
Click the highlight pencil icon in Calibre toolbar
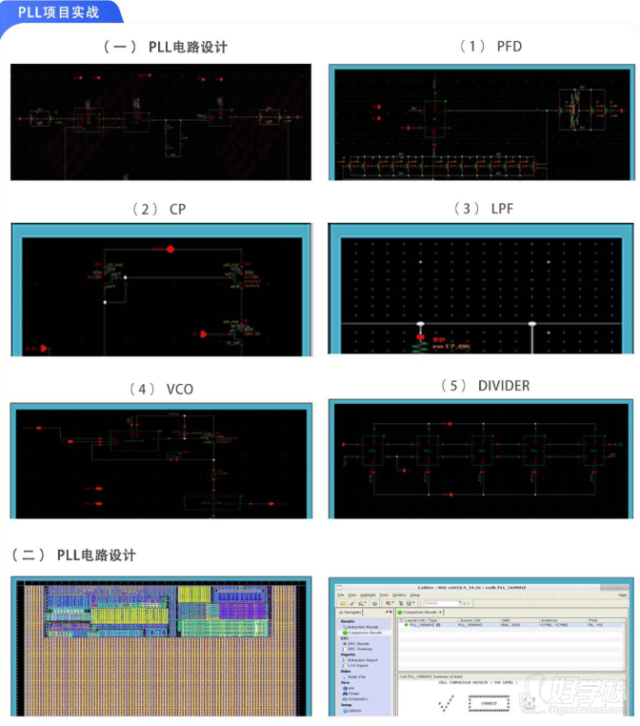[352, 603]
